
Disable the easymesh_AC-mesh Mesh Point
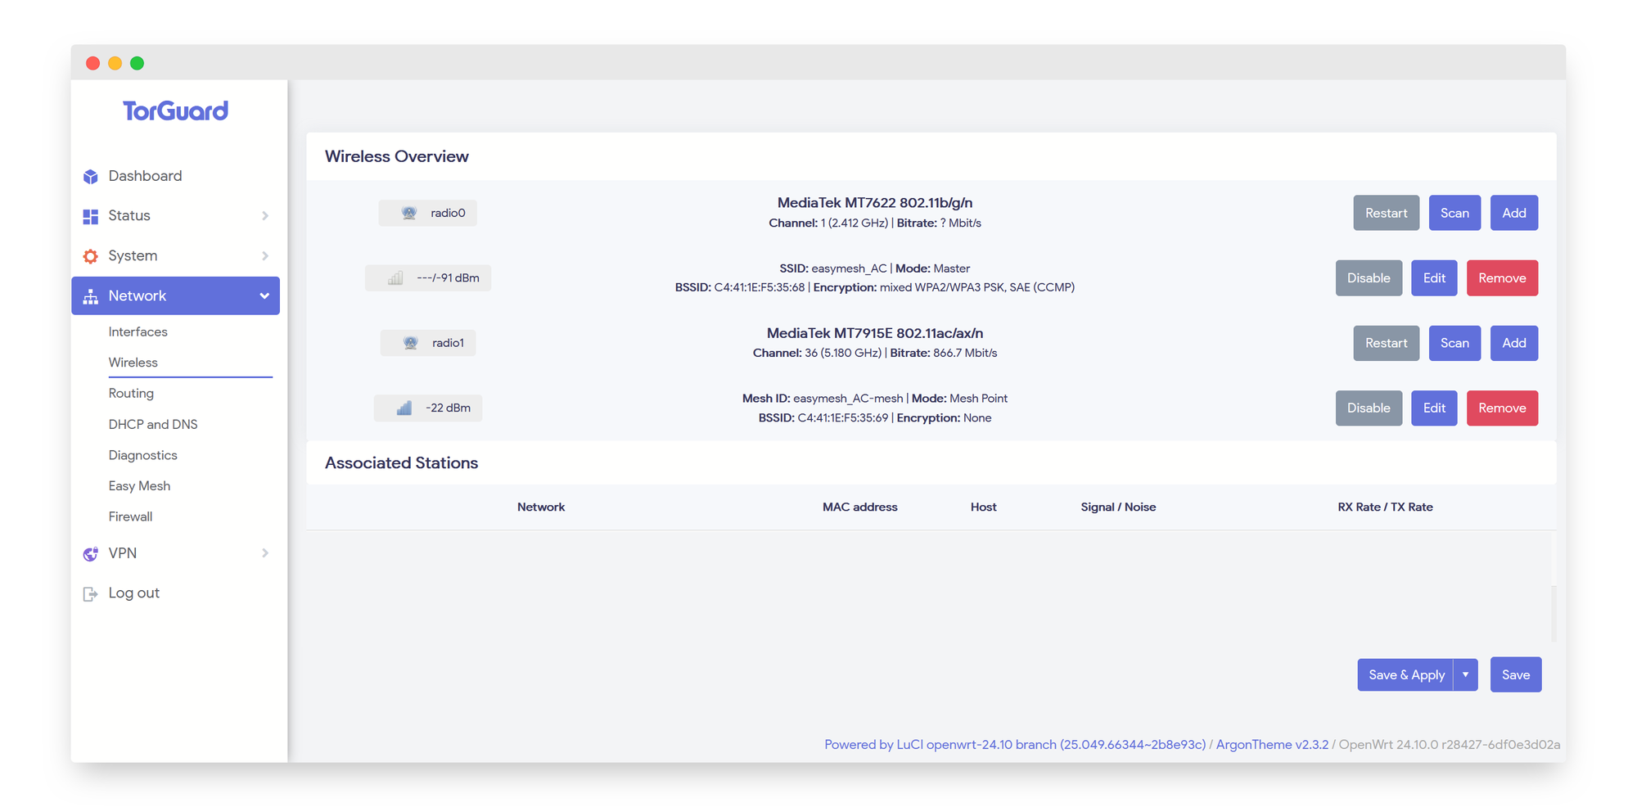1369,408
